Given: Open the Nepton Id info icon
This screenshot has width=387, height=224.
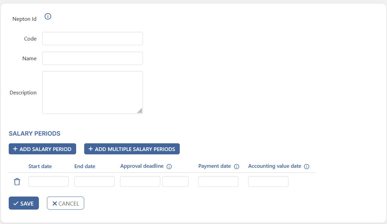Looking at the screenshot, I should (x=48, y=16).
